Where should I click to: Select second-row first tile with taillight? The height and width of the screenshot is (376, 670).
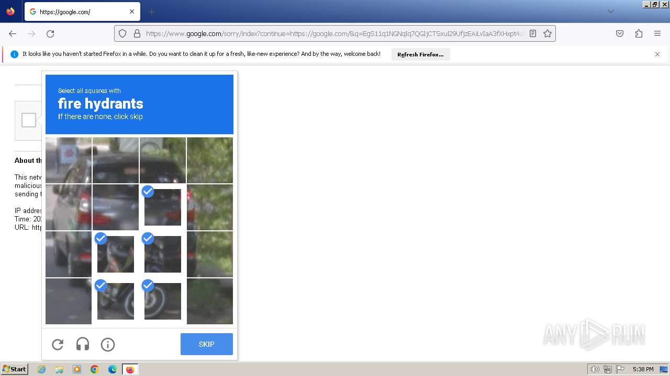(x=69, y=207)
